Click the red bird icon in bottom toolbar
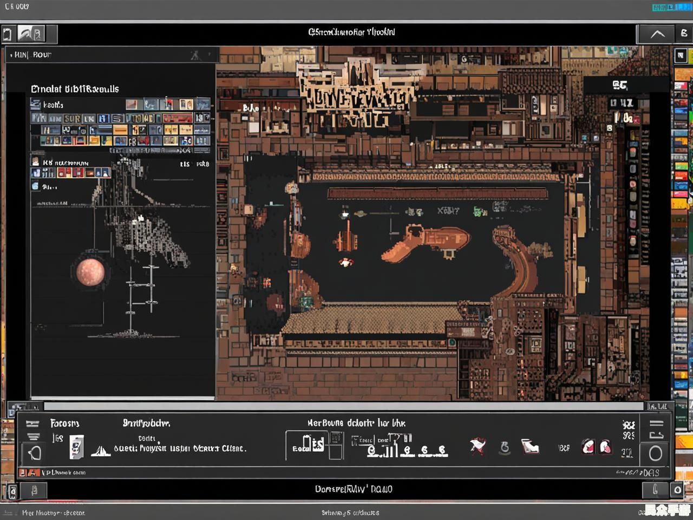The width and height of the screenshot is (693, 520). [477, 447]
